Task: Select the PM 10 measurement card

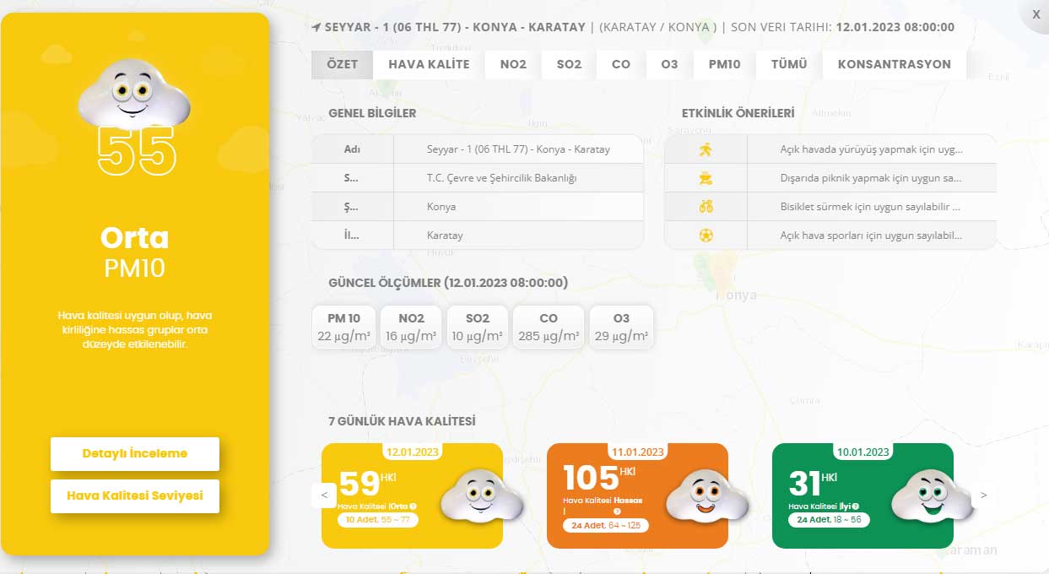Action: [343, 328]
